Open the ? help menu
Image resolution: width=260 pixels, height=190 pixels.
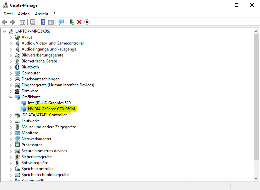click(x=54, y=14)
